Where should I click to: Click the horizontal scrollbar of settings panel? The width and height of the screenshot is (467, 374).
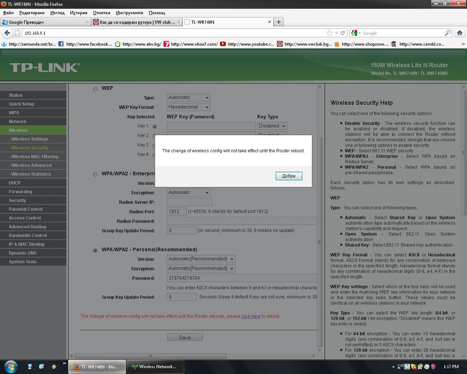150,356
